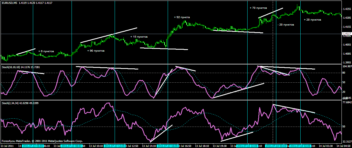Click the current price tag 1.4117

pos(346,34)
